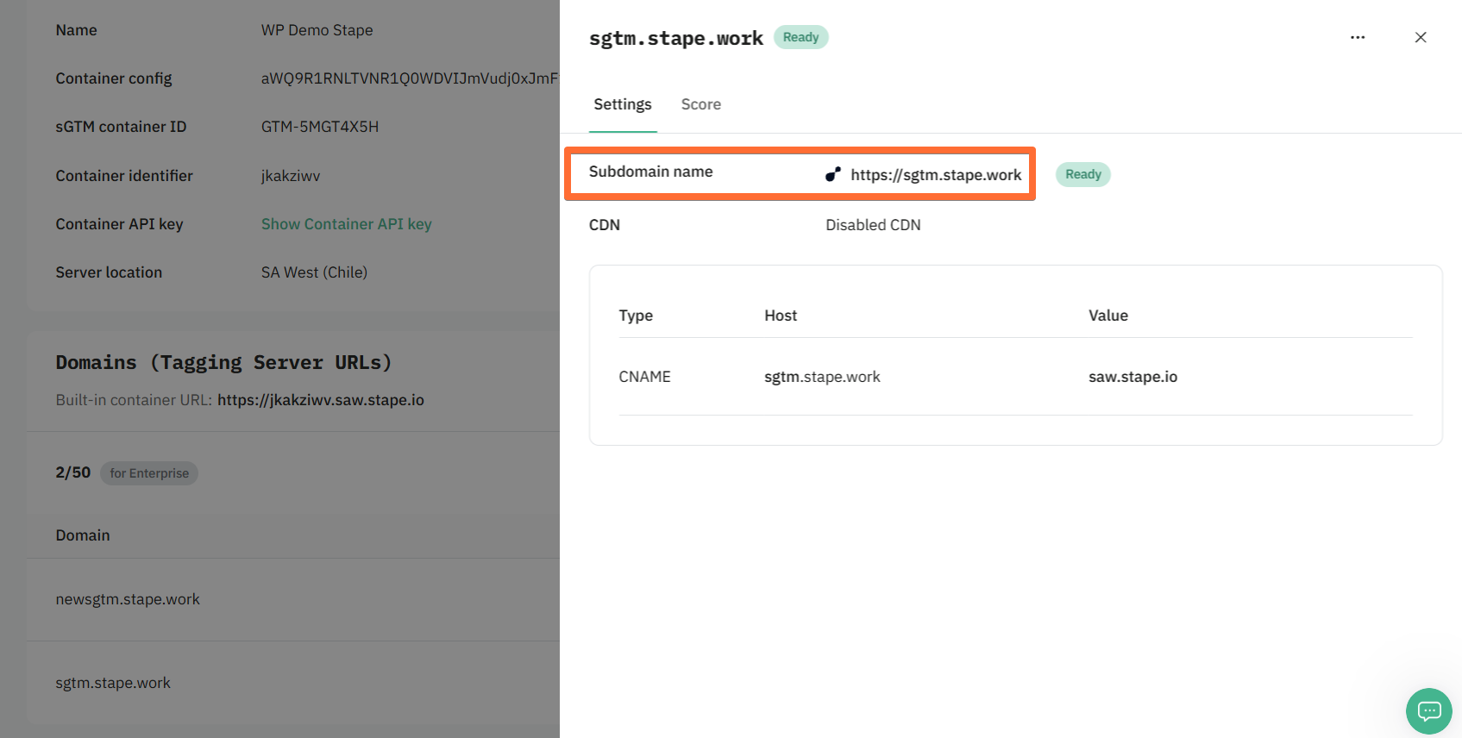This screenshot has width=1462, height=738.
Task: Click the Host column header
Action: [781, 316]
